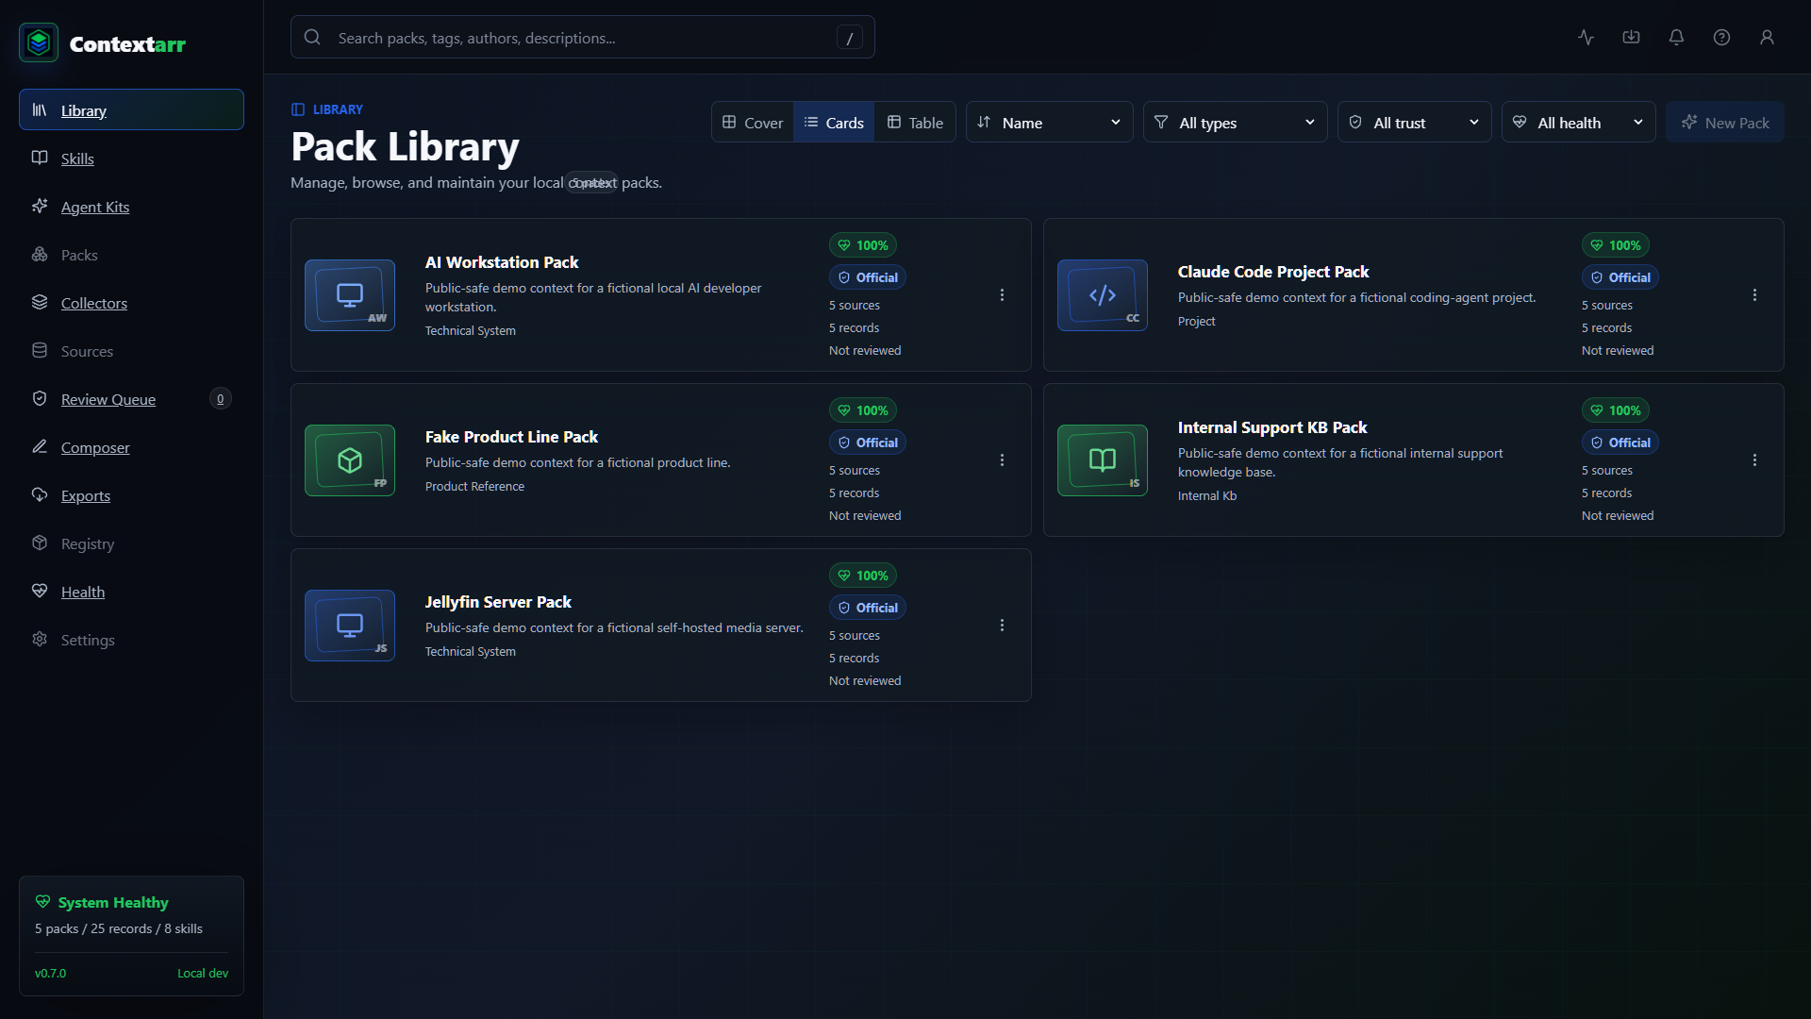Click the LIBRARY breadcrumb label
Viewport: 1811px width, 1019px height.
(338, 109)
